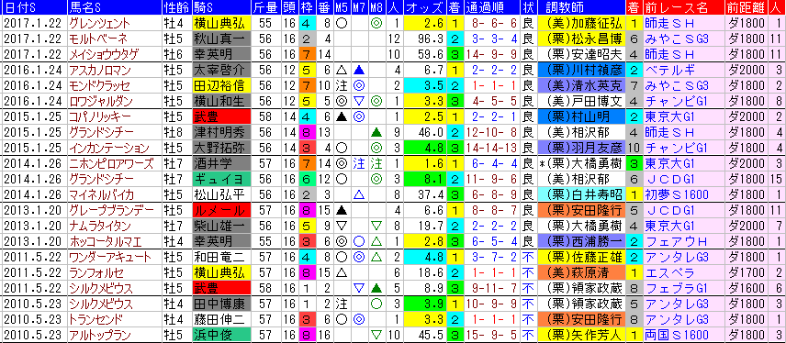Click trainer cell (栗)川村禎彦
786x343 pixels.
[x=581, y=70]
